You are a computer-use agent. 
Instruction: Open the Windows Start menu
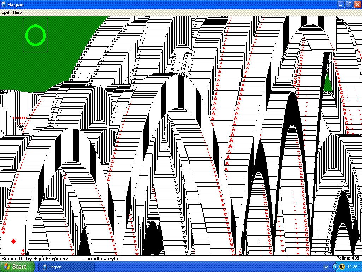click(17, 267)
